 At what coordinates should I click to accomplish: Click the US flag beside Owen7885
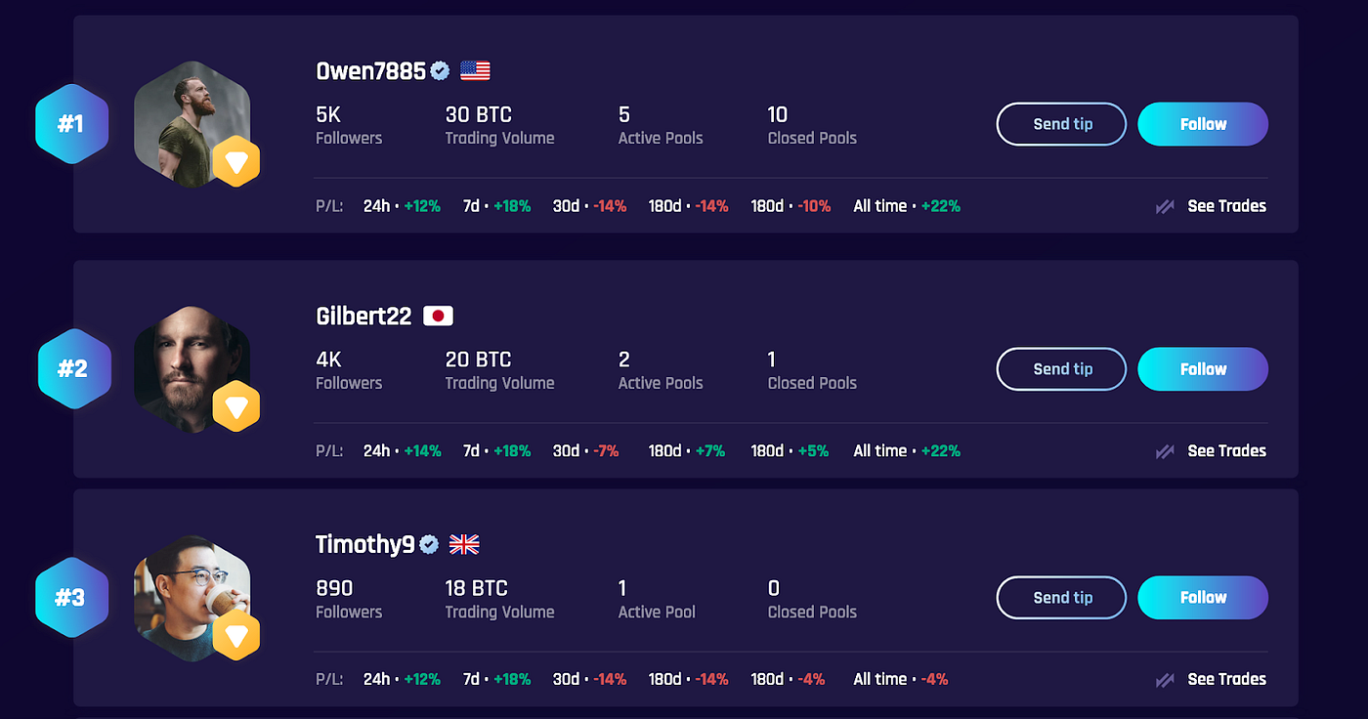[474, 69]
